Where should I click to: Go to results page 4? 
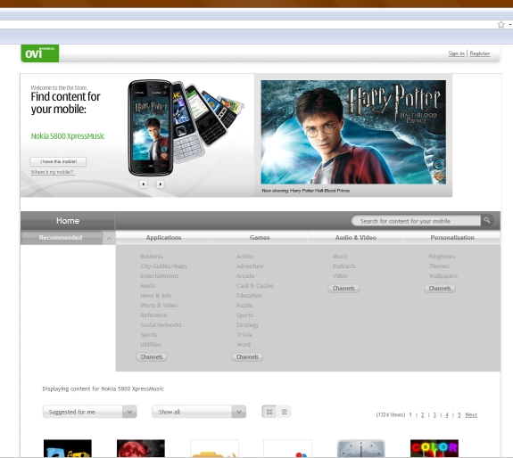tap(447, 415)
